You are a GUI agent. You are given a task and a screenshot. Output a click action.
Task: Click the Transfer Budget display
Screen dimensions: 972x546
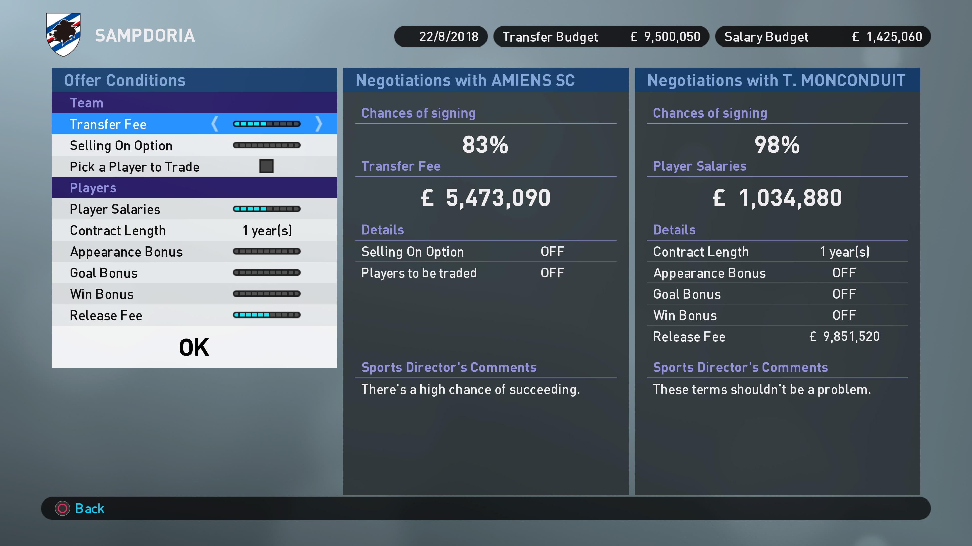[601, 37]
